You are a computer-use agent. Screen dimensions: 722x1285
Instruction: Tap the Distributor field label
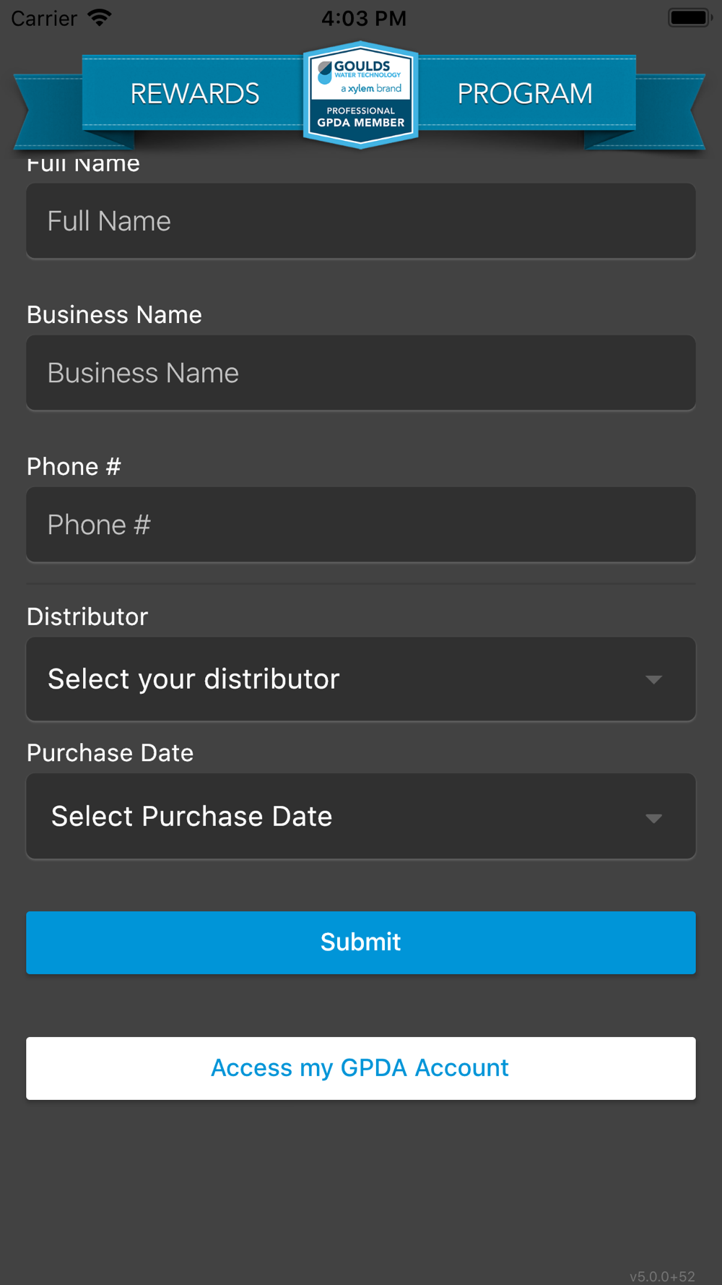[x=87, y=616]
